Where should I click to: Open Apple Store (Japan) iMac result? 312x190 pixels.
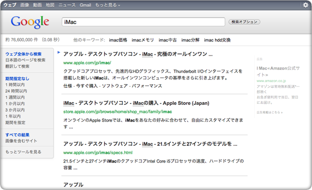point(136,103)
